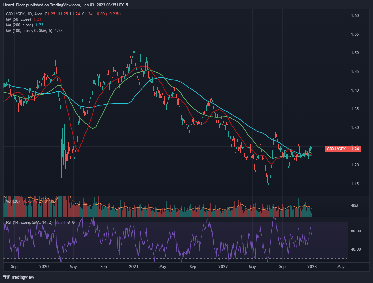Click the 2022 label on time axis

coord(223,266)
